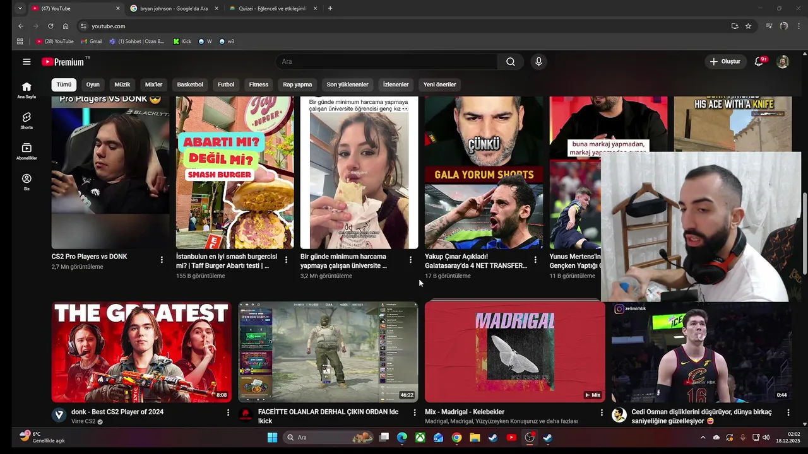Viewport: 808px width, 454px height.
Task: Open the (28) YouTube bookmark
Action: (55, 42)
